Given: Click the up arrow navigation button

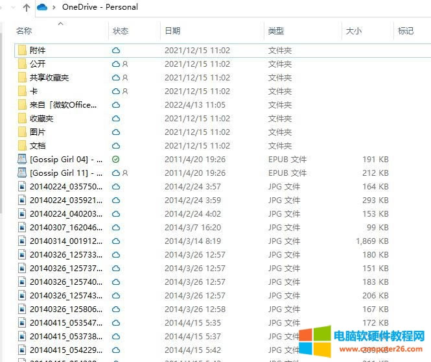Looking at the screenshot, I should pyautogui.click(x=26, y=7).
